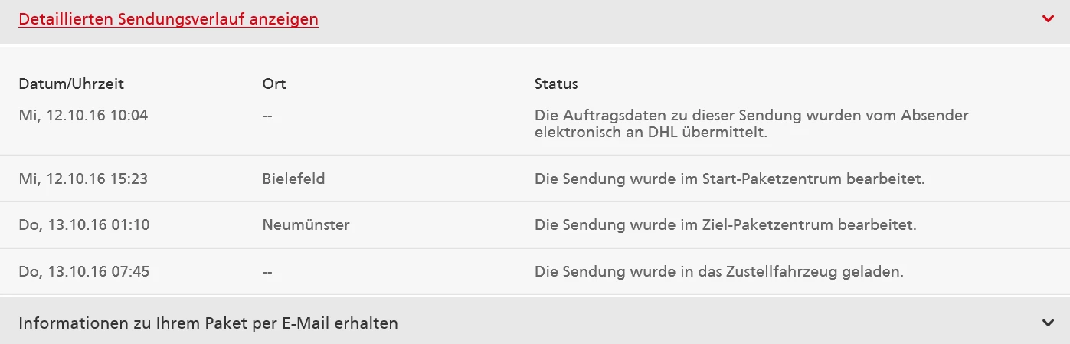Click the Detaillierten Sendungsverlauf anzeigen link
Viewport: 1070px width, 344px height.
click(x=169, y=20)
